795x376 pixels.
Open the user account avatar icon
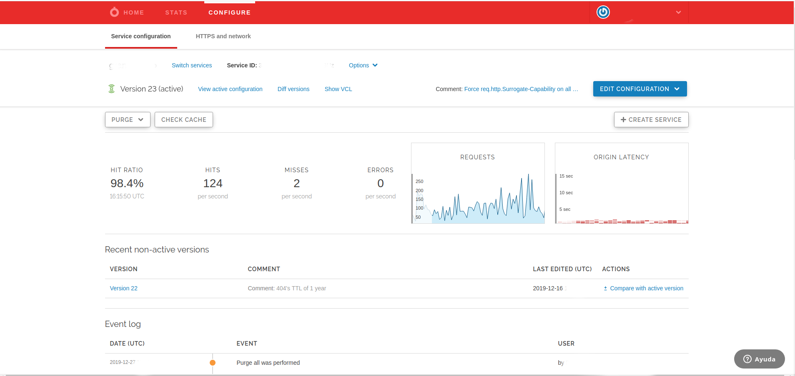pos(602,12)
